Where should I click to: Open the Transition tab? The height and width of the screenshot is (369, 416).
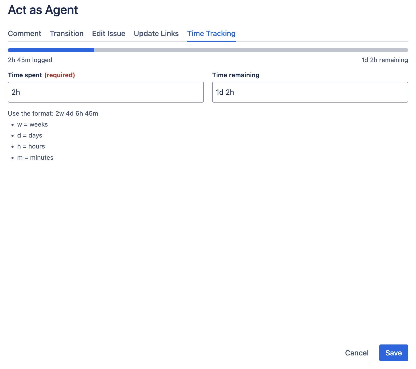tap(67, 34)
